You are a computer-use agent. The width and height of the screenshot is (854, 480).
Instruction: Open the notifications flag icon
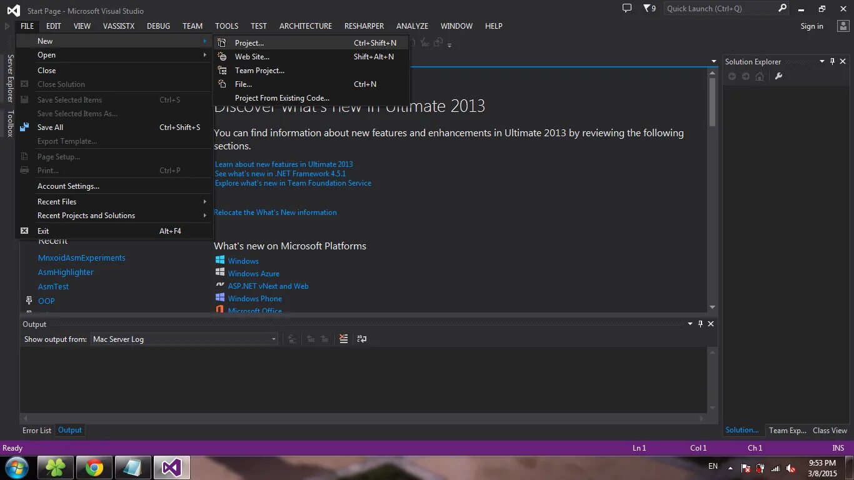click(x=649, y=8)
